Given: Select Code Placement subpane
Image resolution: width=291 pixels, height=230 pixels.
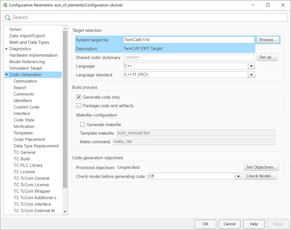Looking at the screenshot, I should pyautogui.click(x=29, y=139).
